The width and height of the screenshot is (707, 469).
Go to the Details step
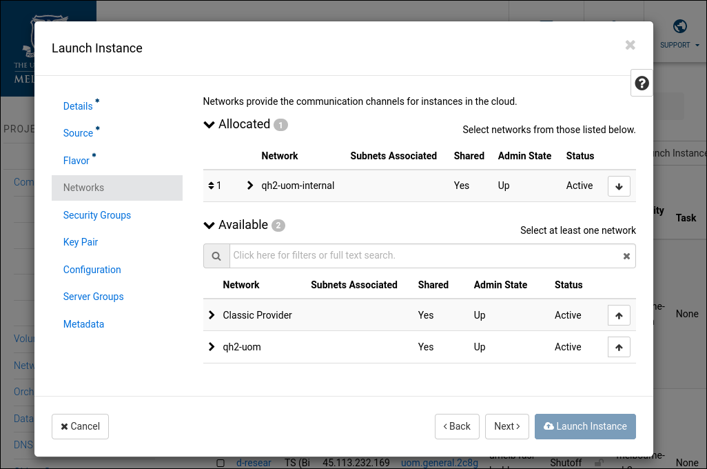click(78, 106)
